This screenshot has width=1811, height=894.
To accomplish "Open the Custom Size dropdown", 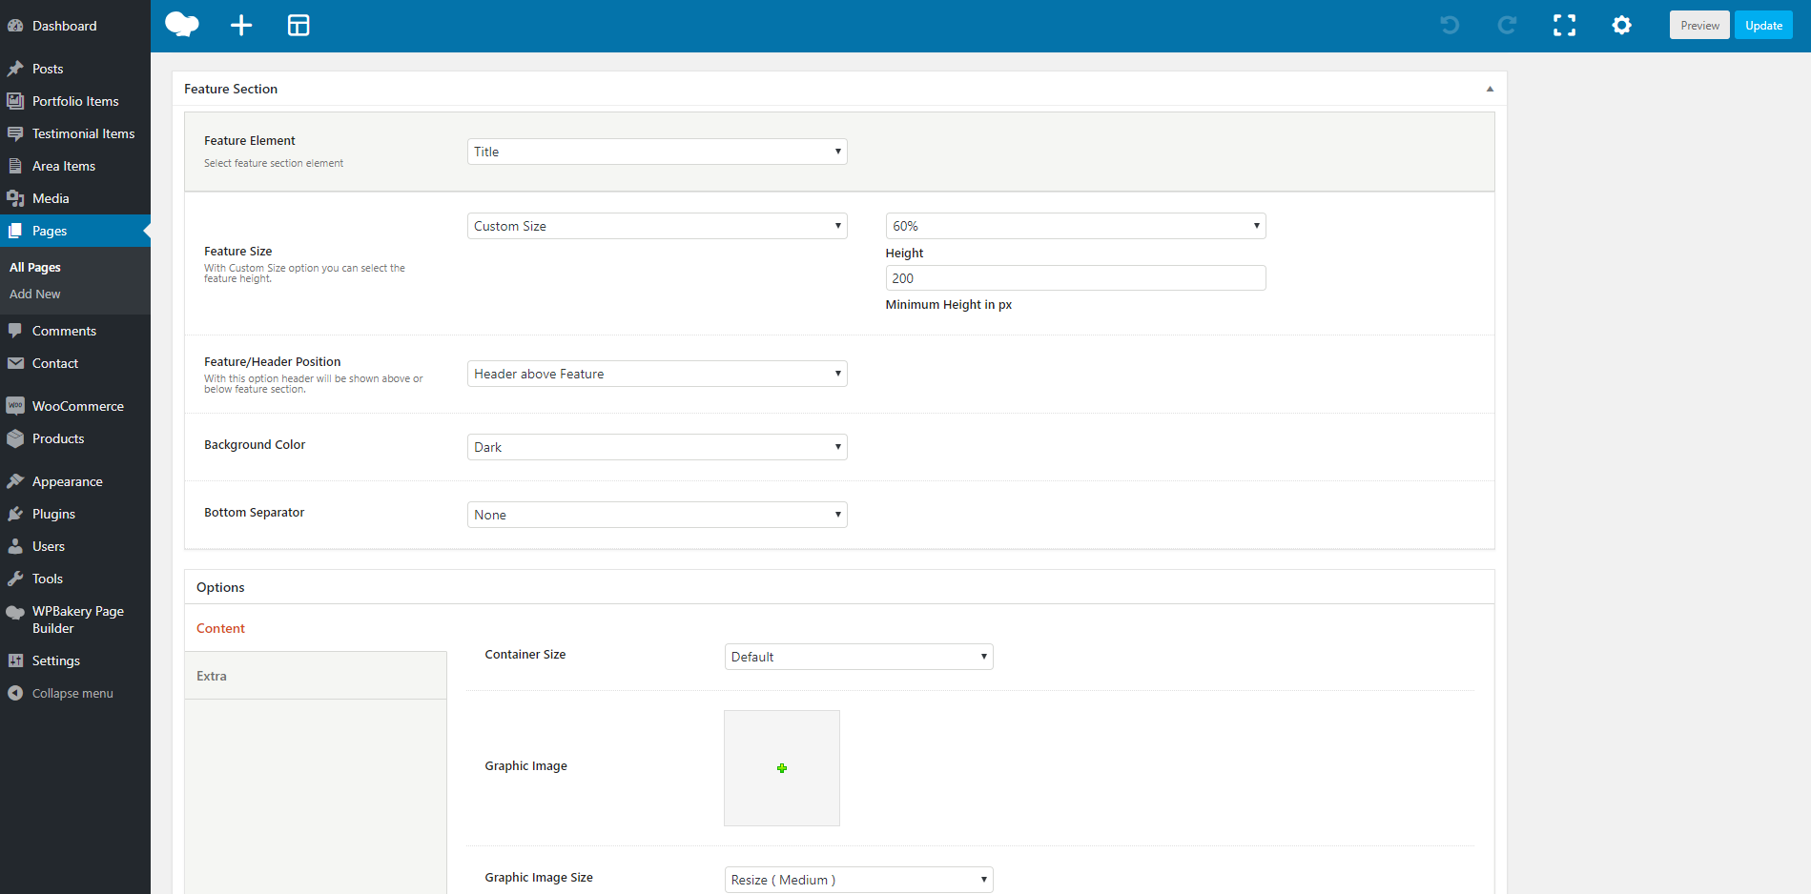I will click(657, 226).
